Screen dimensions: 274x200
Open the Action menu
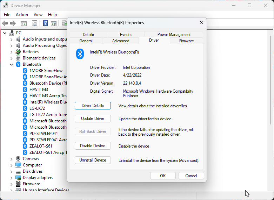pos(22,15)
